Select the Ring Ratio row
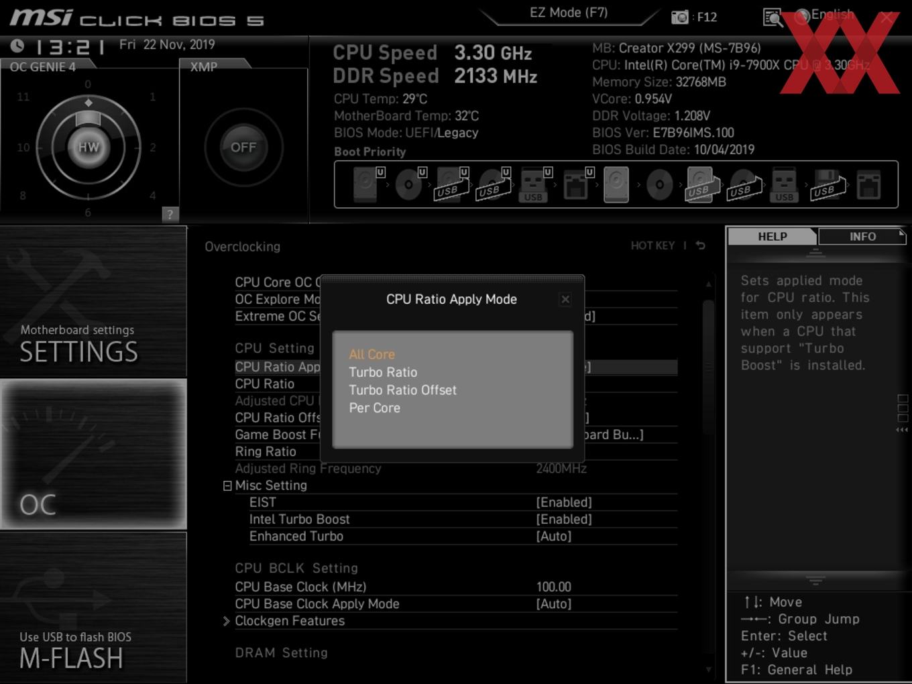The height and width of the screenshot is (684, 912). click(456, 451)
